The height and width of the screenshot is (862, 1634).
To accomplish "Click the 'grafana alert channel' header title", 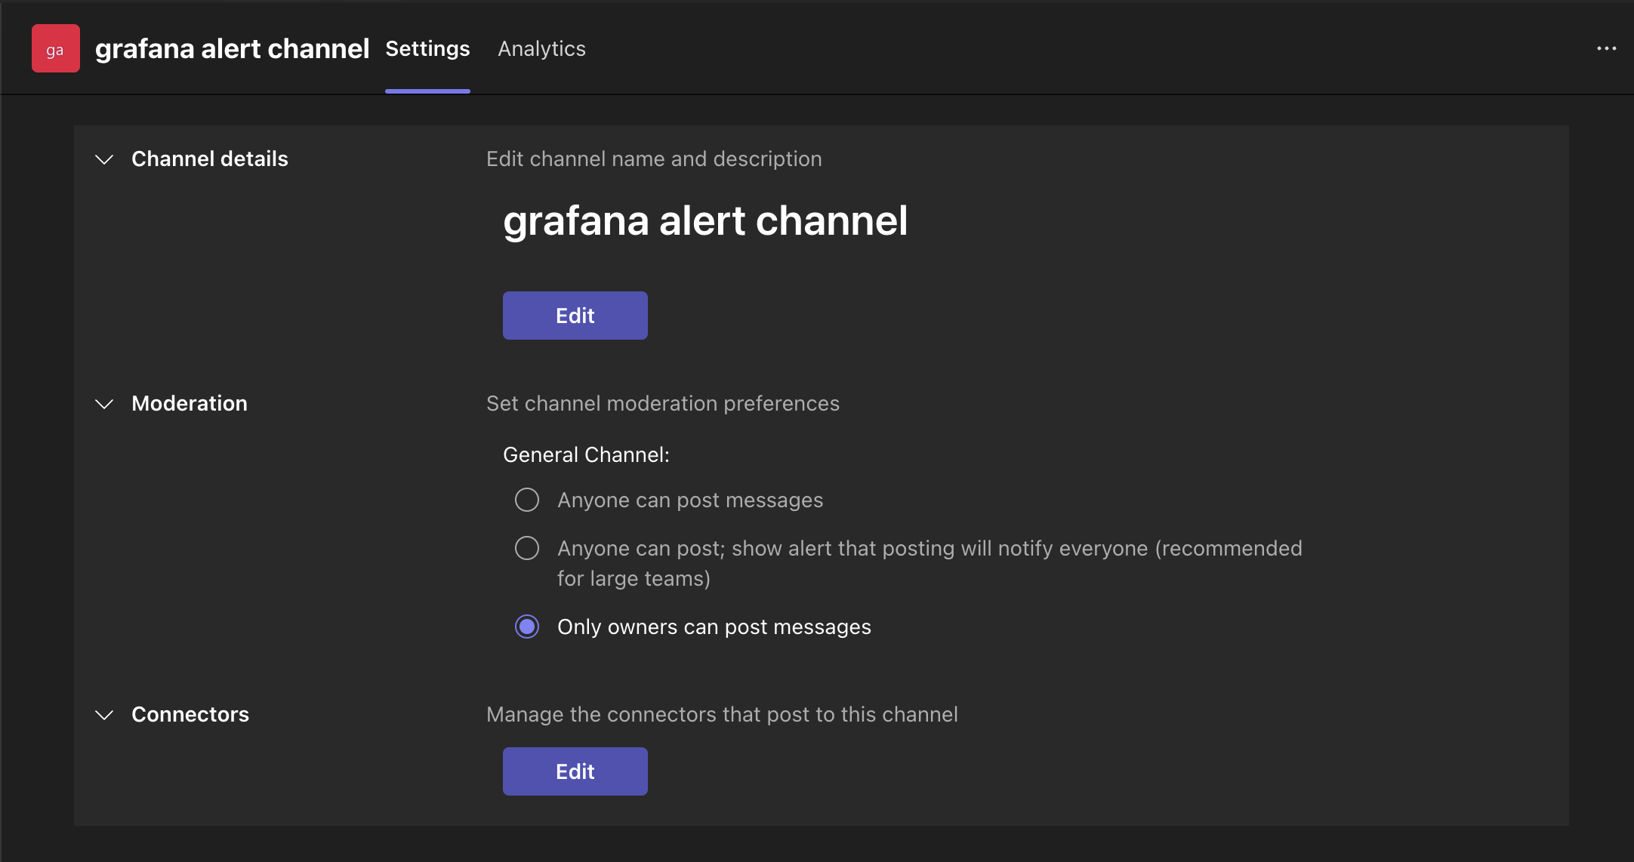I will pyautogui.click(x=232, y=48).
